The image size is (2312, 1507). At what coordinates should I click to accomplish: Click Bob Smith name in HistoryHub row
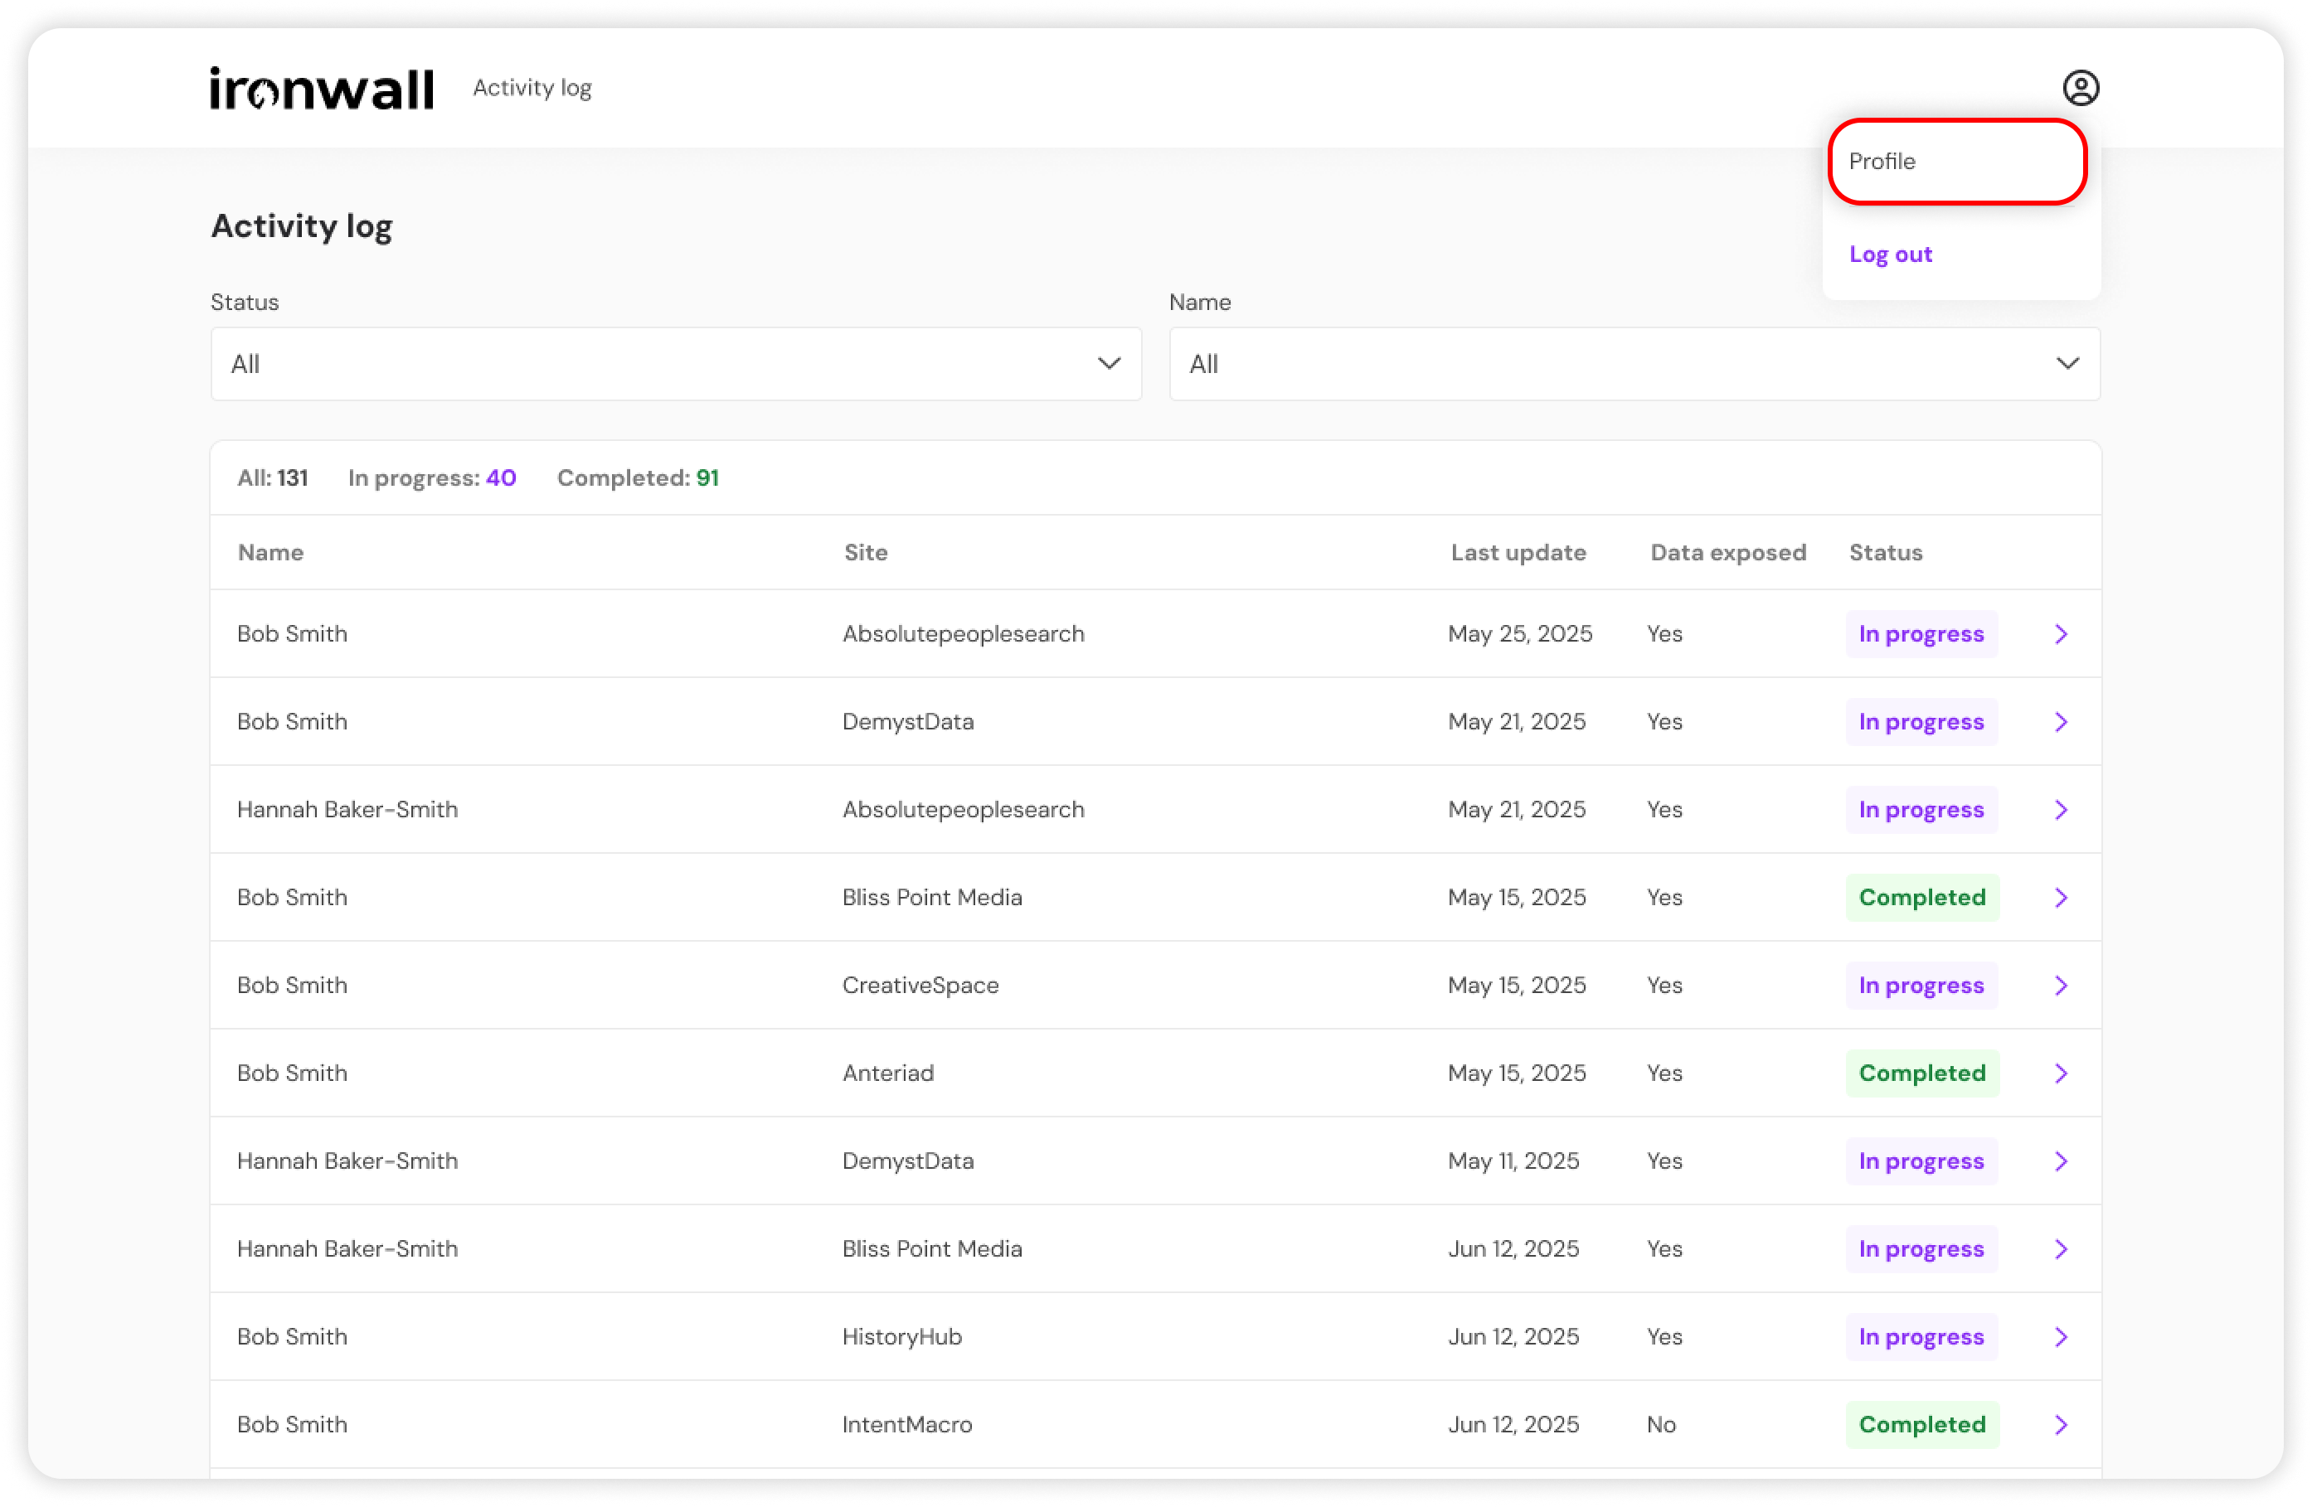(293, 1337)
